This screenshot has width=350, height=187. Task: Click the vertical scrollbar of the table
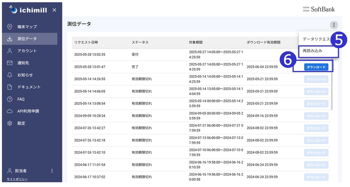pos(332,84)
